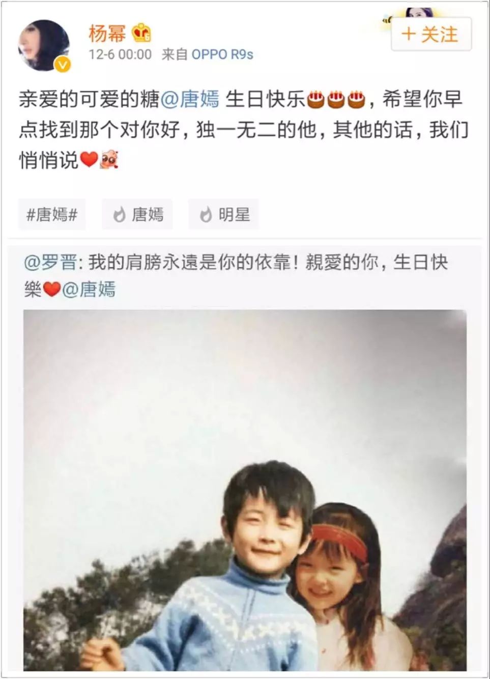
Task: Open the #唐嫣# hashtag topic
Action: click(x=52, y=215)
